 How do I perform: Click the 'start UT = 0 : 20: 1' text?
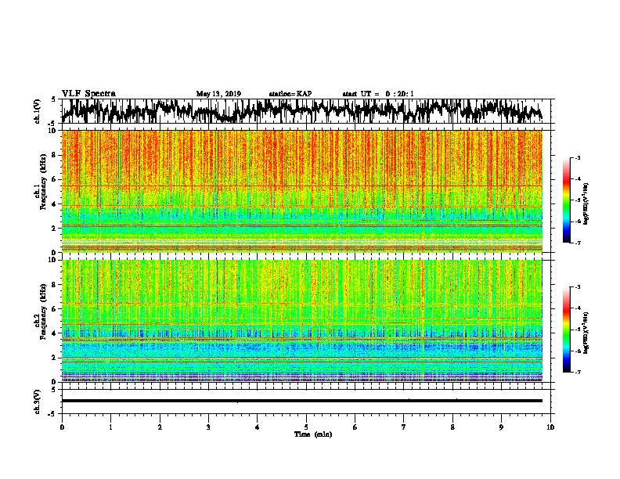click(378, 94)
